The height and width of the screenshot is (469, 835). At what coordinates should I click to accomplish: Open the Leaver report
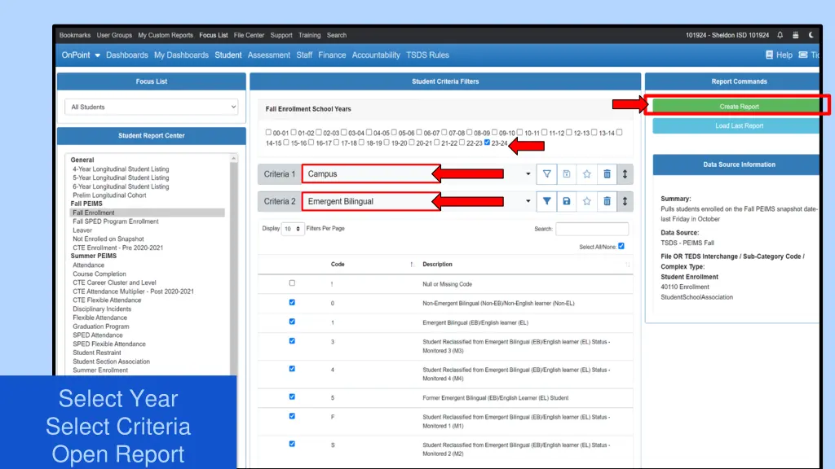(82, 230)
